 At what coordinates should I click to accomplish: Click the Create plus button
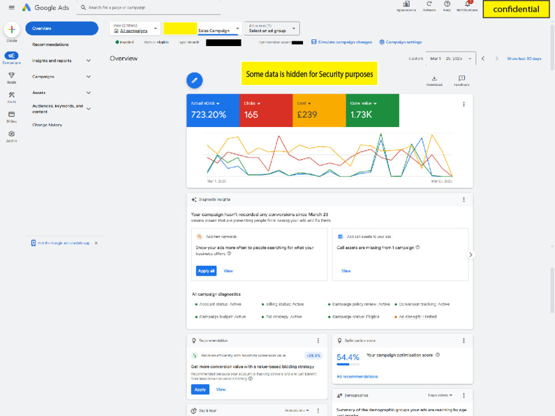click(x=12, y=30)
